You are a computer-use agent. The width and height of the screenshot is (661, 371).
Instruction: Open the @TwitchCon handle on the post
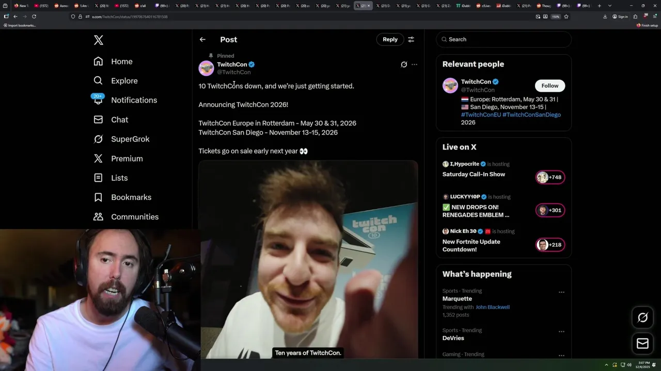point(234,72)
